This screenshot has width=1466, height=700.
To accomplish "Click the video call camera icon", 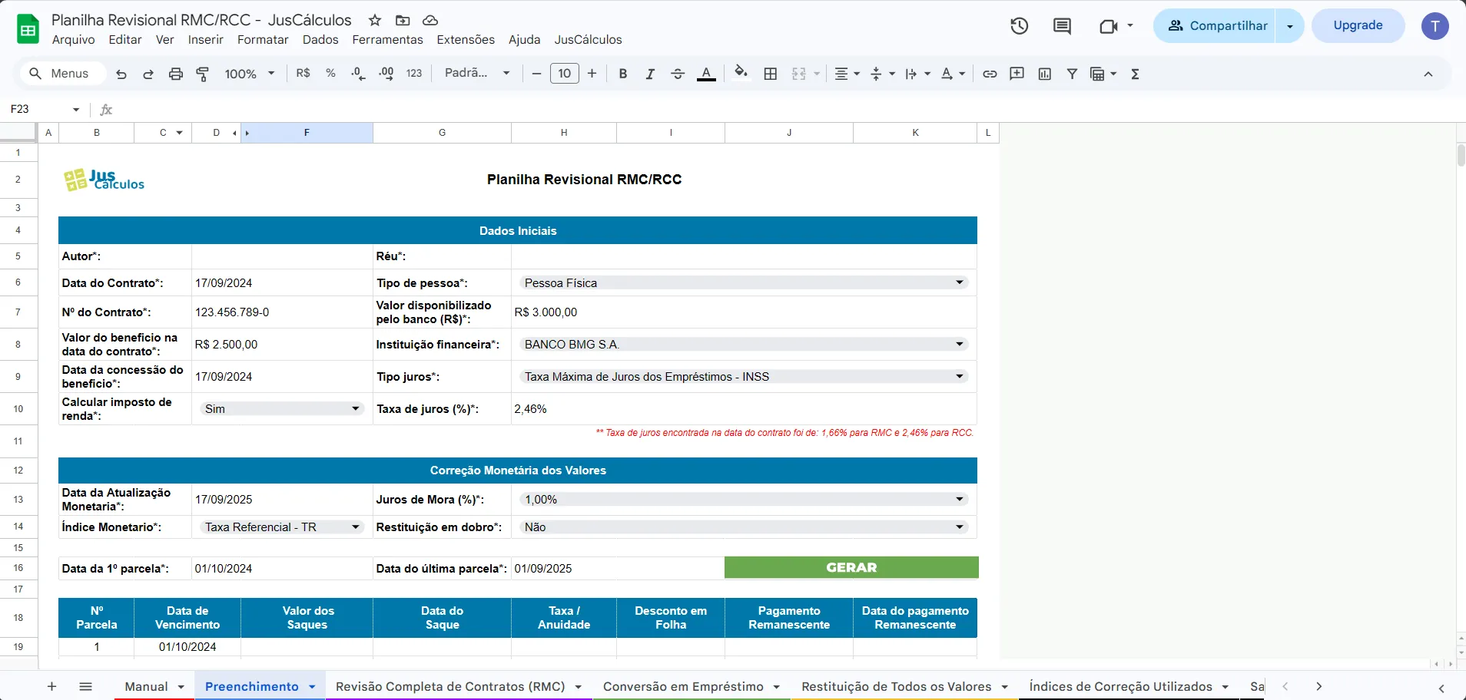I will tap(1108, 26).
